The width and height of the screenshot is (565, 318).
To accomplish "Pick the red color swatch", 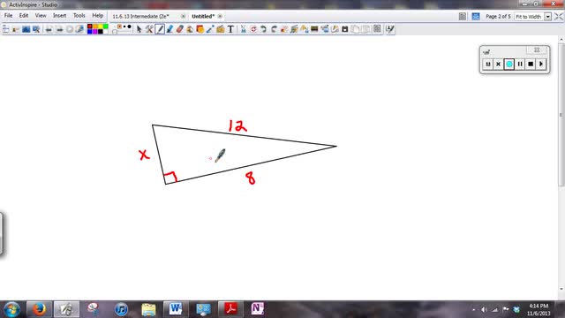I will pos(90,26).
